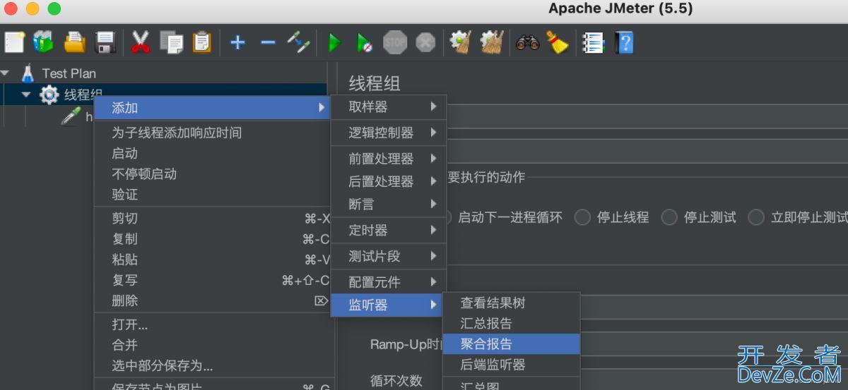Image resolution: width=848 pixels, height=390 pixels.
Task: Choose 删除 from the context menu
Action: click(x=212, y=300)
